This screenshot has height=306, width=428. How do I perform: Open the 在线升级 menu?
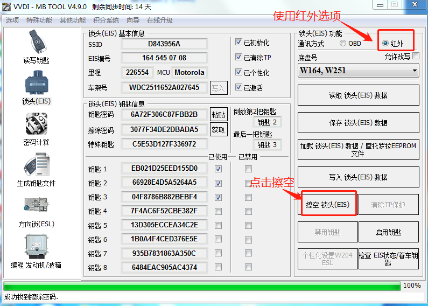(160, 20)
